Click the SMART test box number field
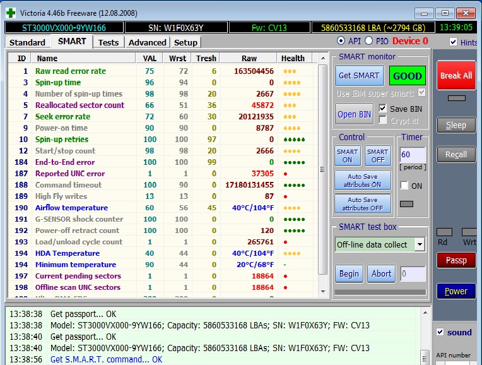Viewport: 482px width, 365px height. click(x=413, y=273)
